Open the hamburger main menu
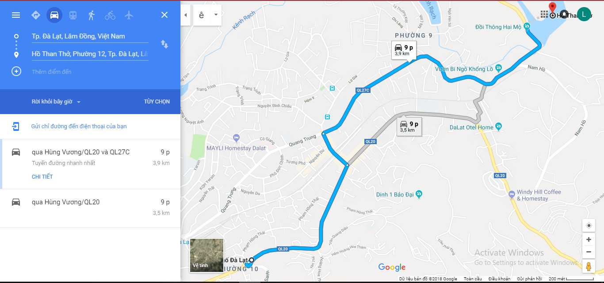 click(x=16, y=15)
